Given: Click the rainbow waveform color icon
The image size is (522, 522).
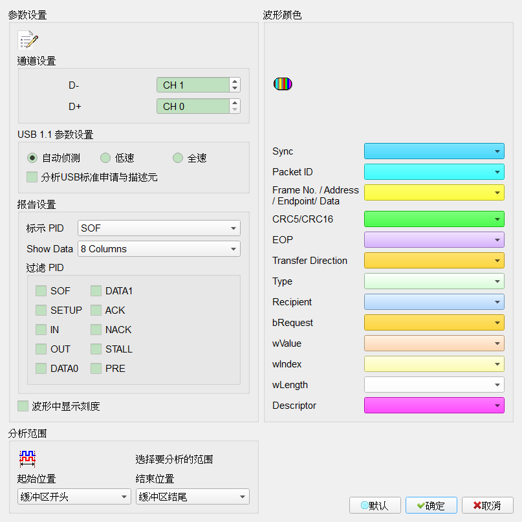Looking at the screenshot, I should point(283,84).
